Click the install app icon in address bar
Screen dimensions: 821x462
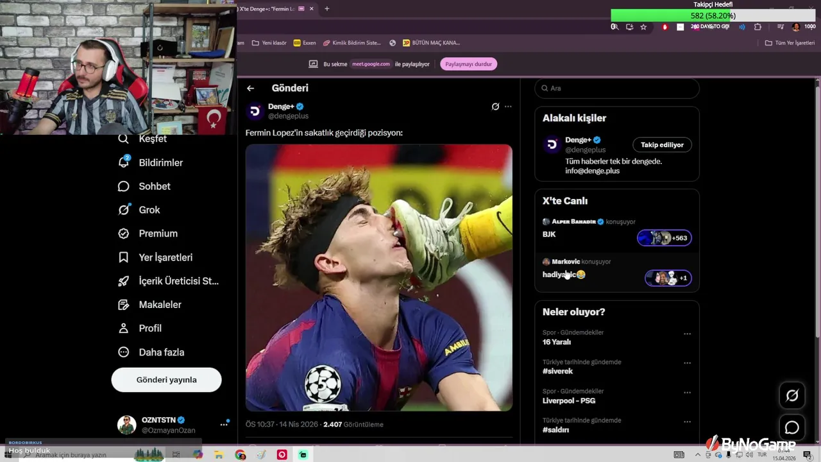click(629, 27)
